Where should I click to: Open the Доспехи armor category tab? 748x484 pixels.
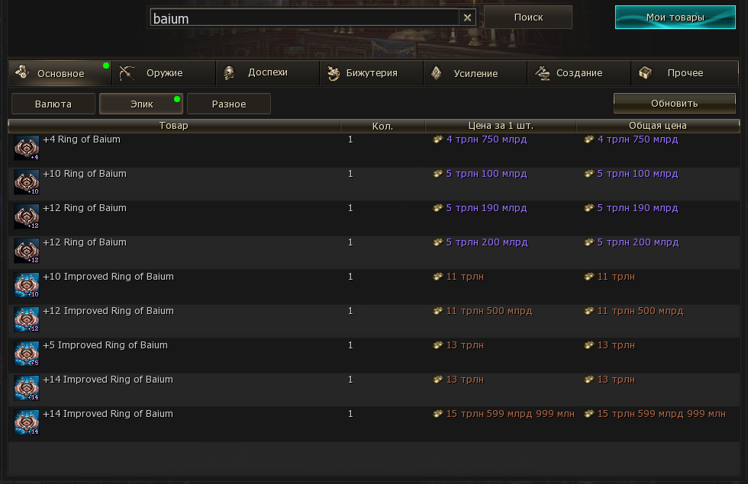point(267,73)
